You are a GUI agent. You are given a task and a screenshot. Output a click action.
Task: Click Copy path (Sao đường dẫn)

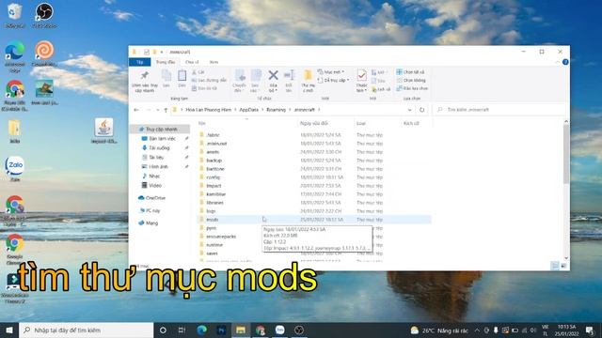click(209, 80)
